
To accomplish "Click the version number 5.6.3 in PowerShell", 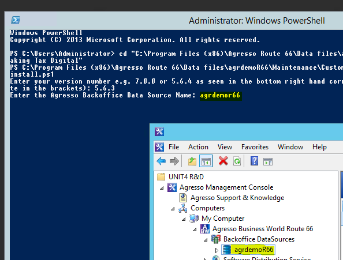I will coord(105,88).
